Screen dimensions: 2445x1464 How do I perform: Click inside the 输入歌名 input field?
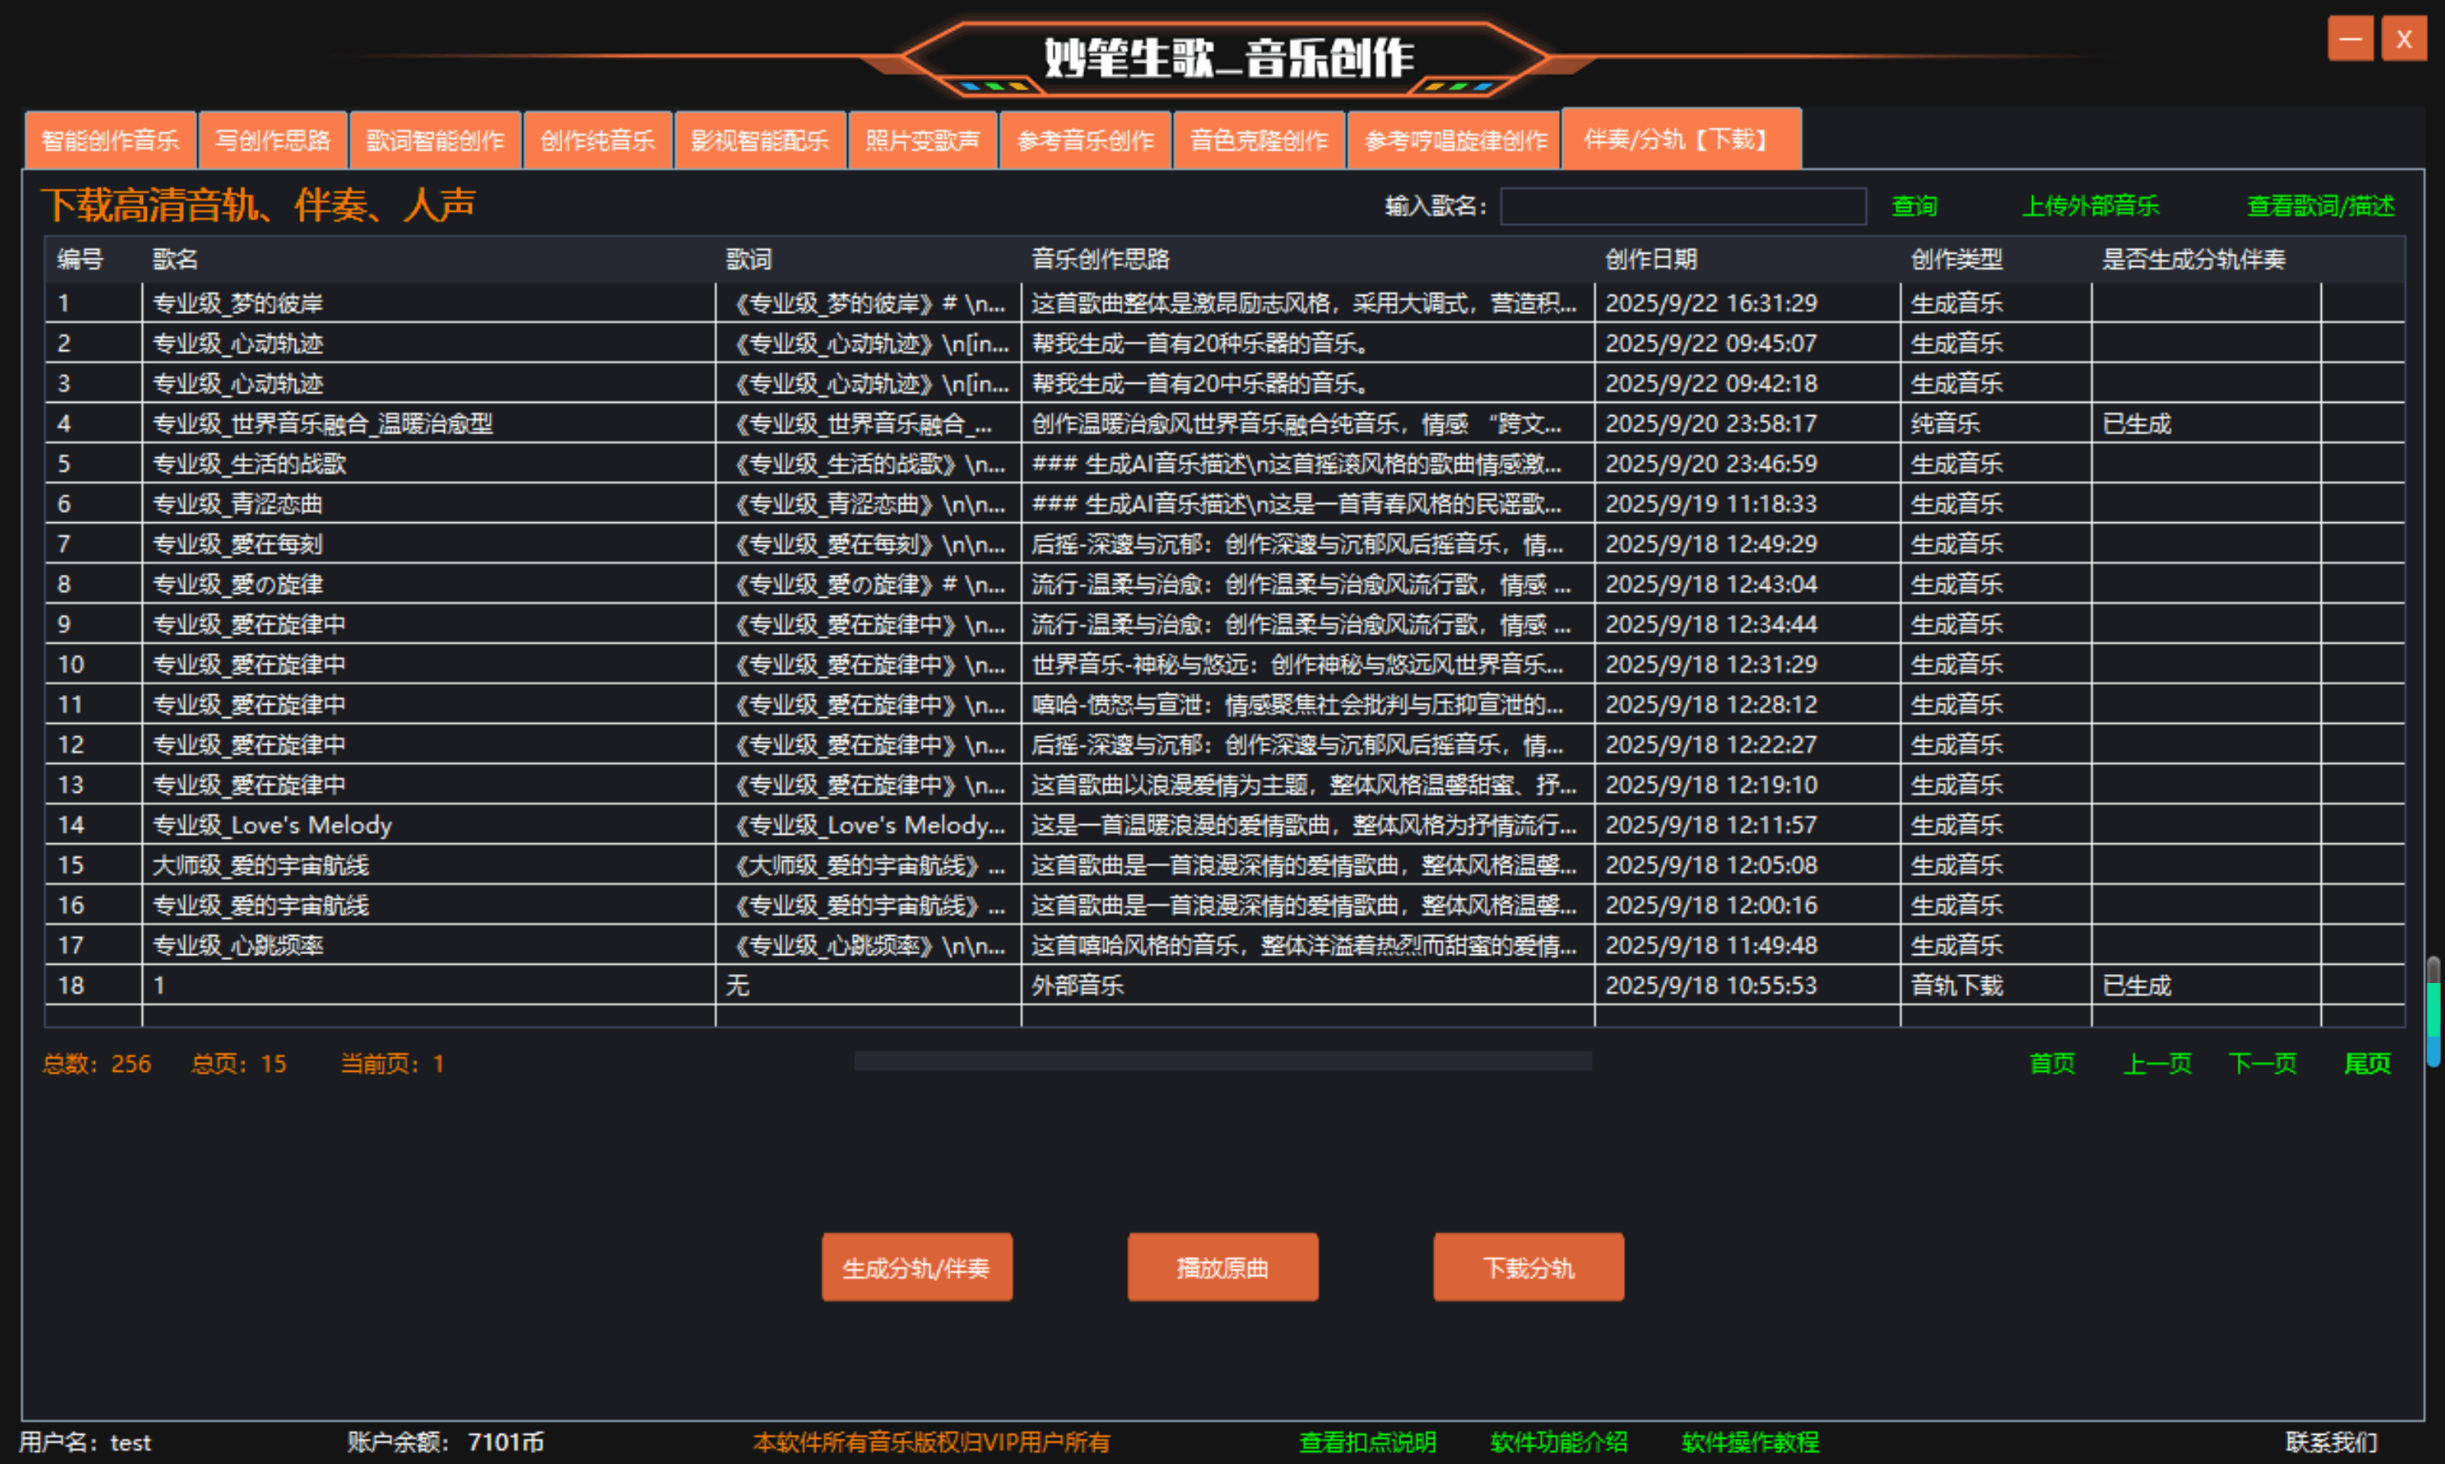[1682, 206]
